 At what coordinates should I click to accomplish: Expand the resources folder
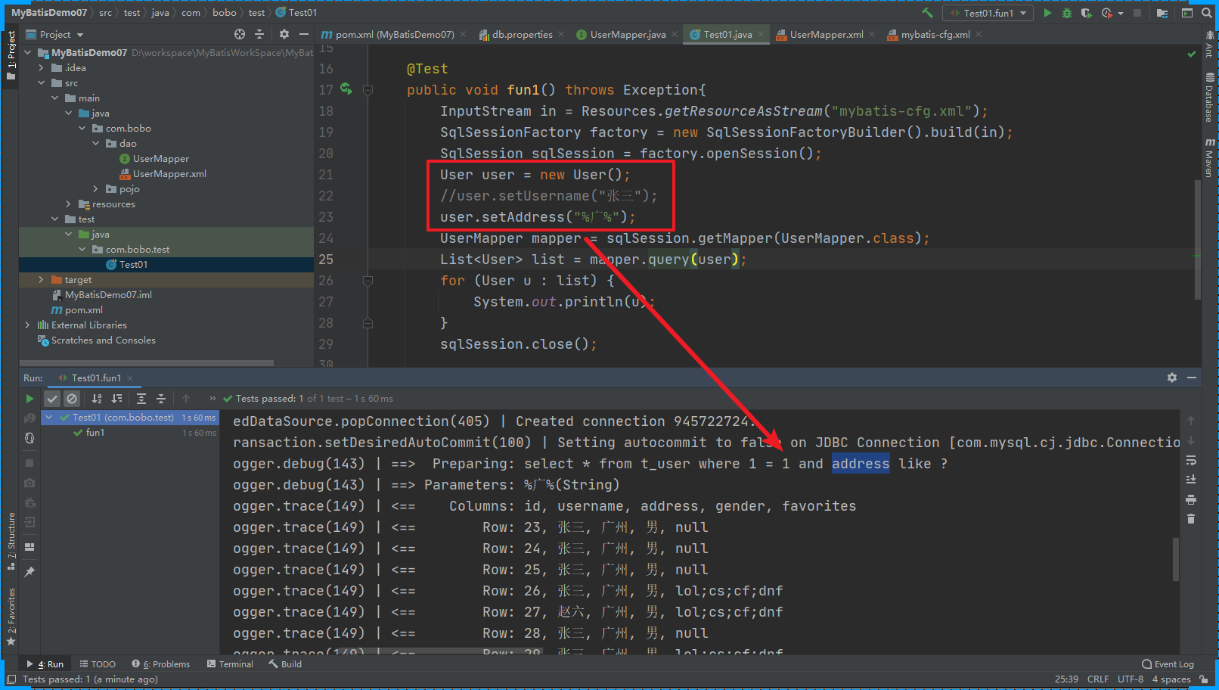(x=69, y=204)
